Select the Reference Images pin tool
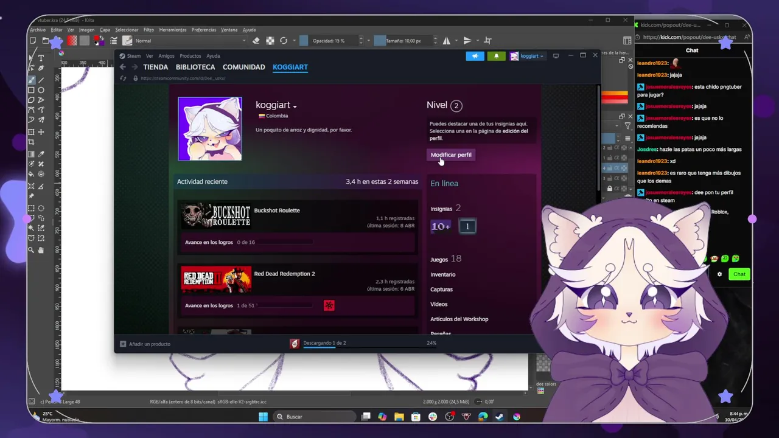 31,196
